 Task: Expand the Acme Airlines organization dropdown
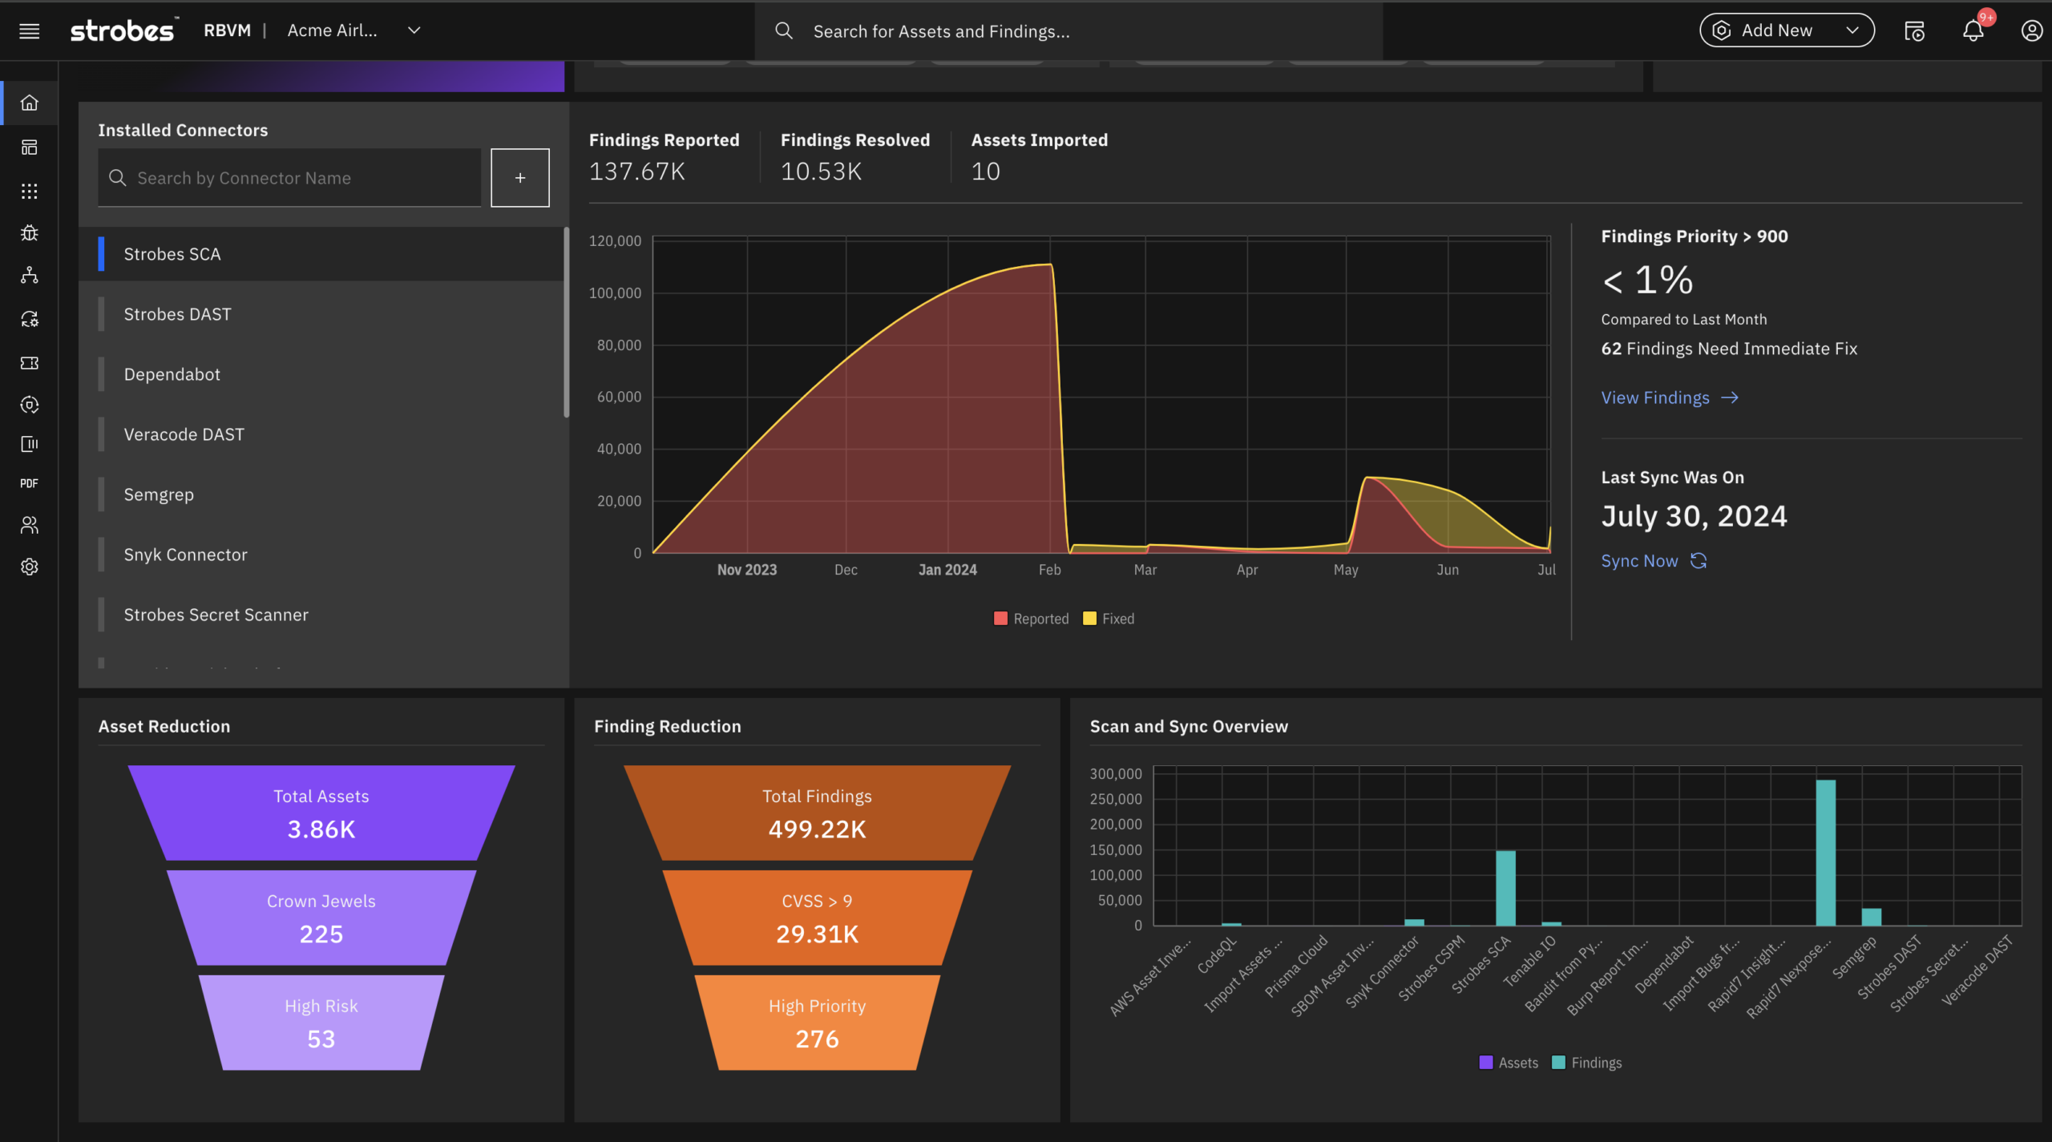(414, 30)
